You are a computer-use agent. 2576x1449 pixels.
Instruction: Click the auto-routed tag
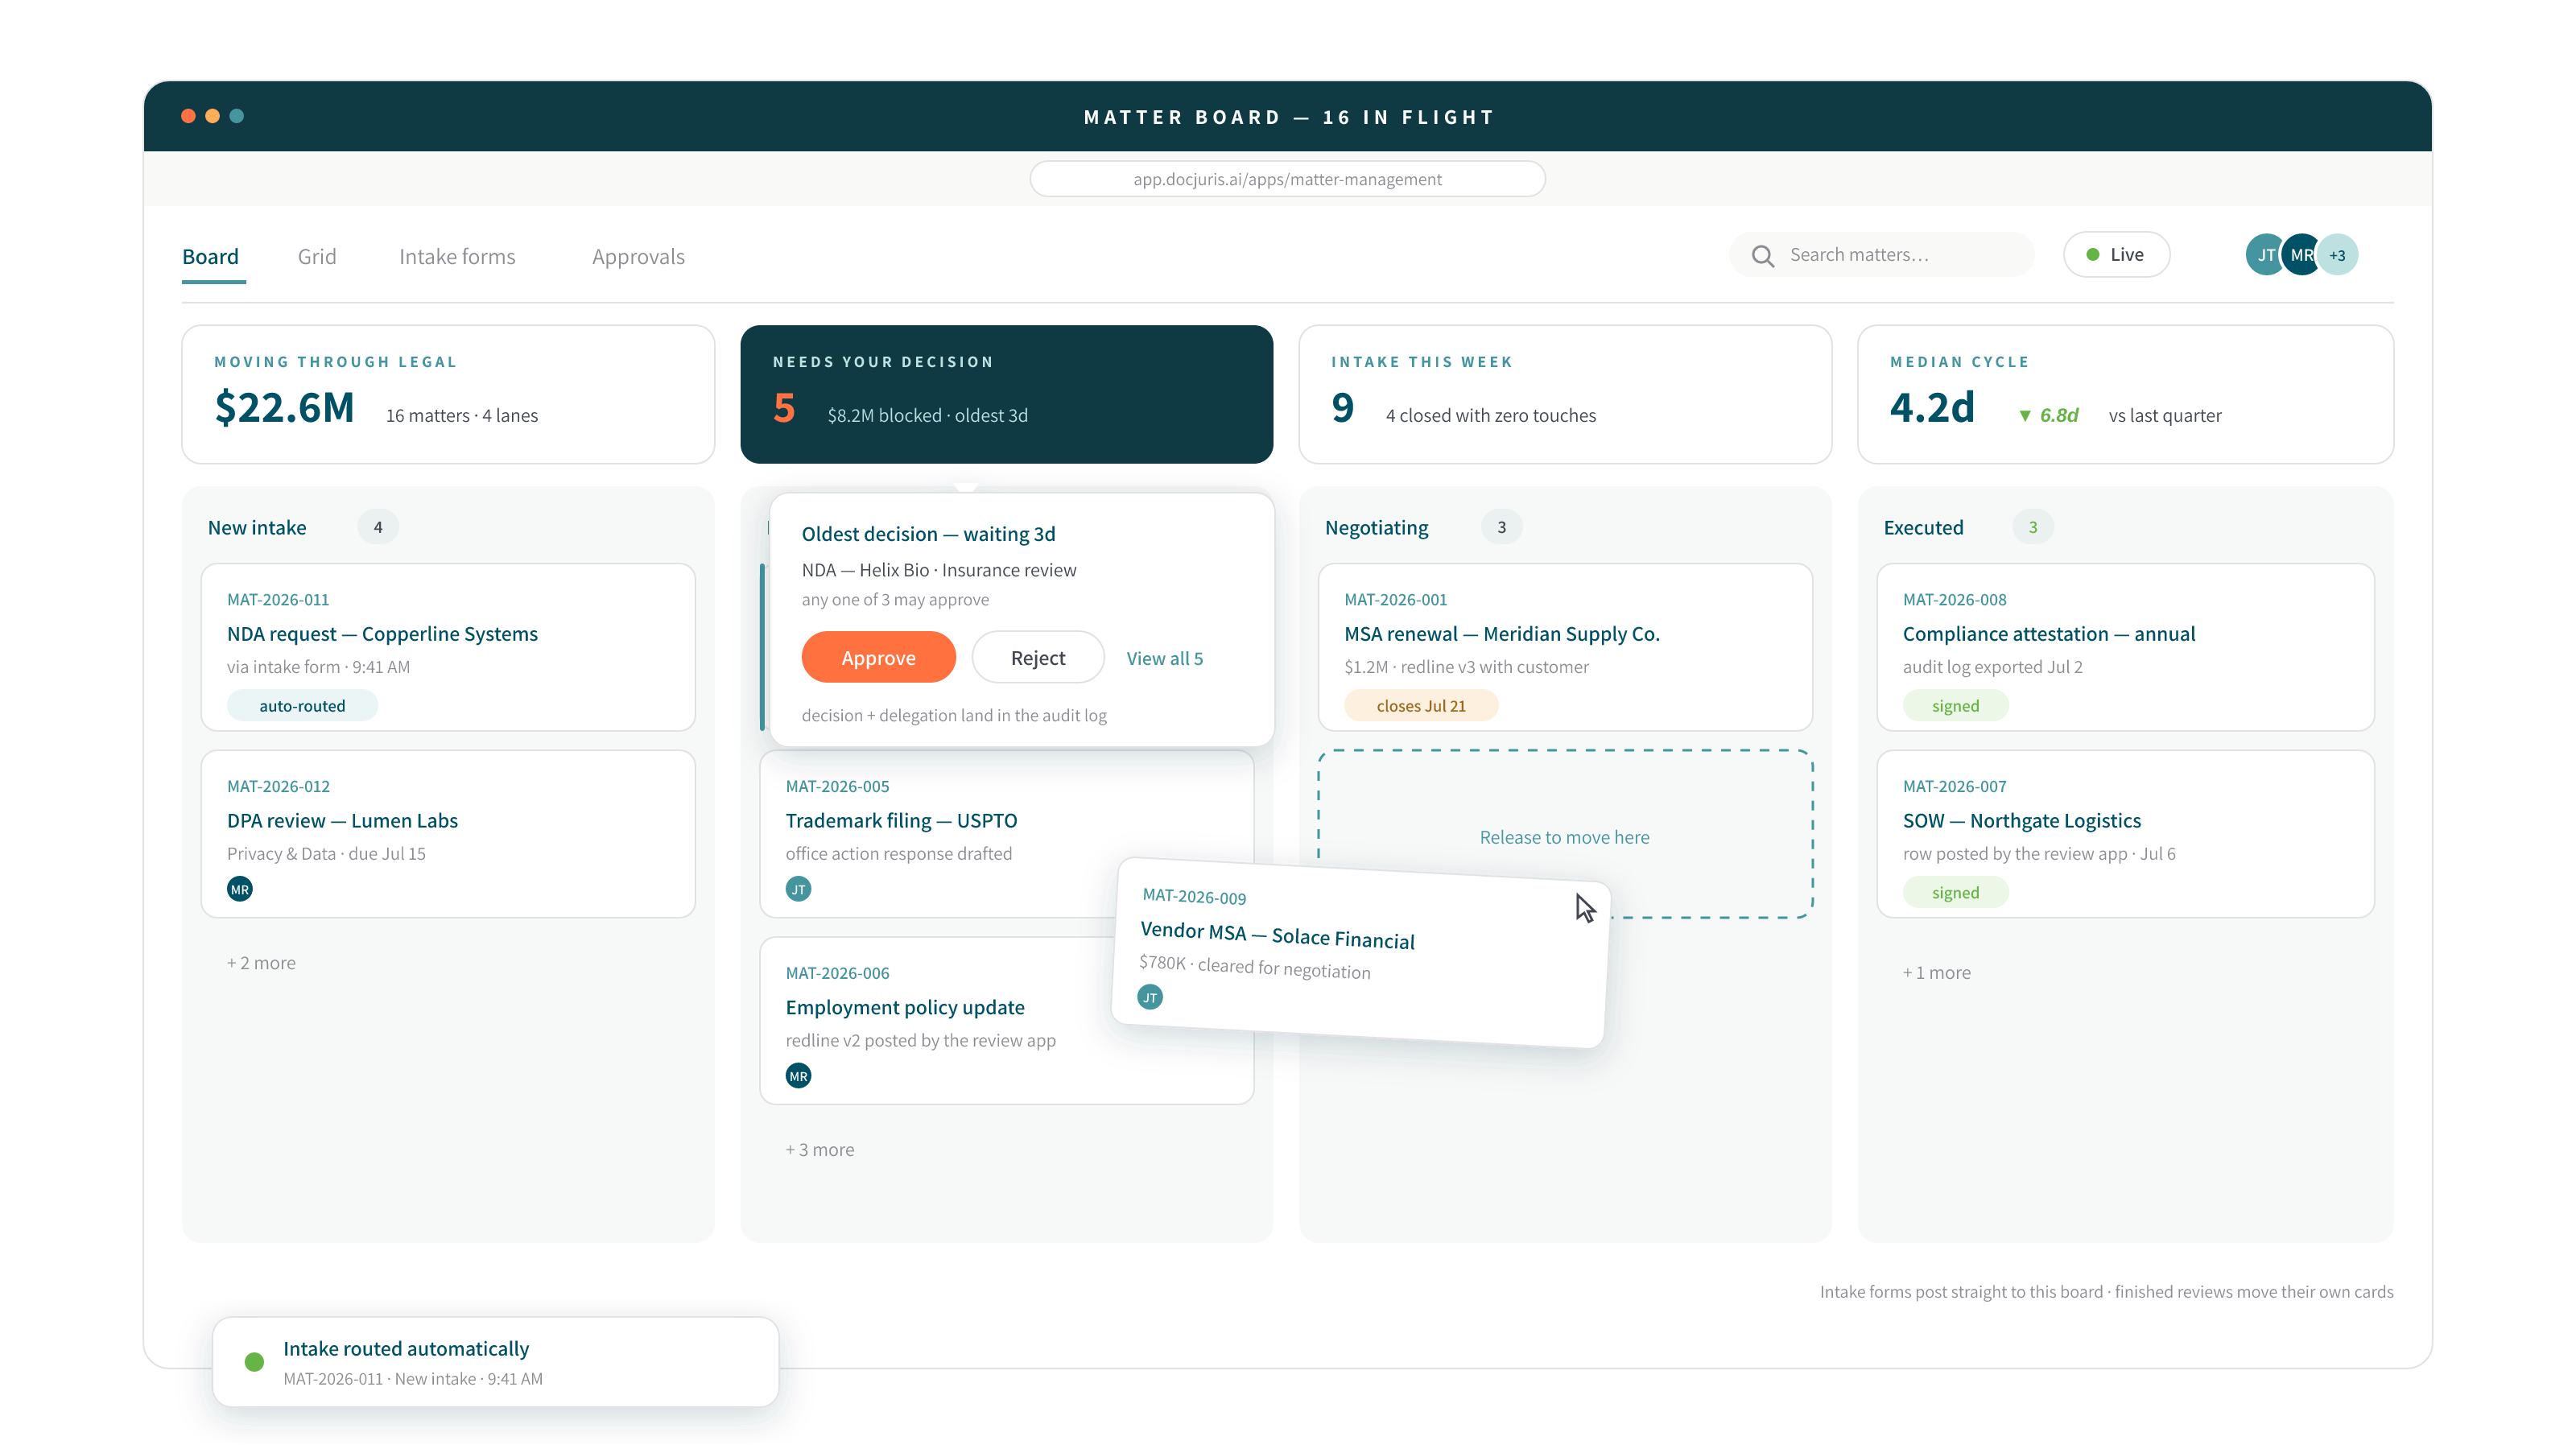(x=302, y=706)
